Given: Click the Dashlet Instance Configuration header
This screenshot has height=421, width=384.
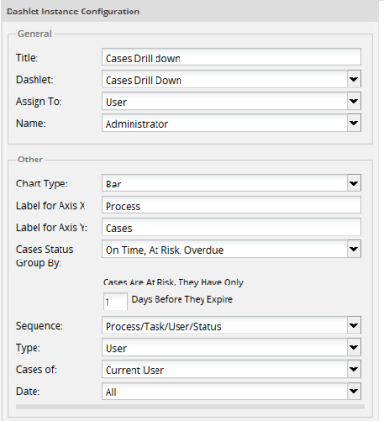Looking at the screenshot, I should click(x=73, y=12).
